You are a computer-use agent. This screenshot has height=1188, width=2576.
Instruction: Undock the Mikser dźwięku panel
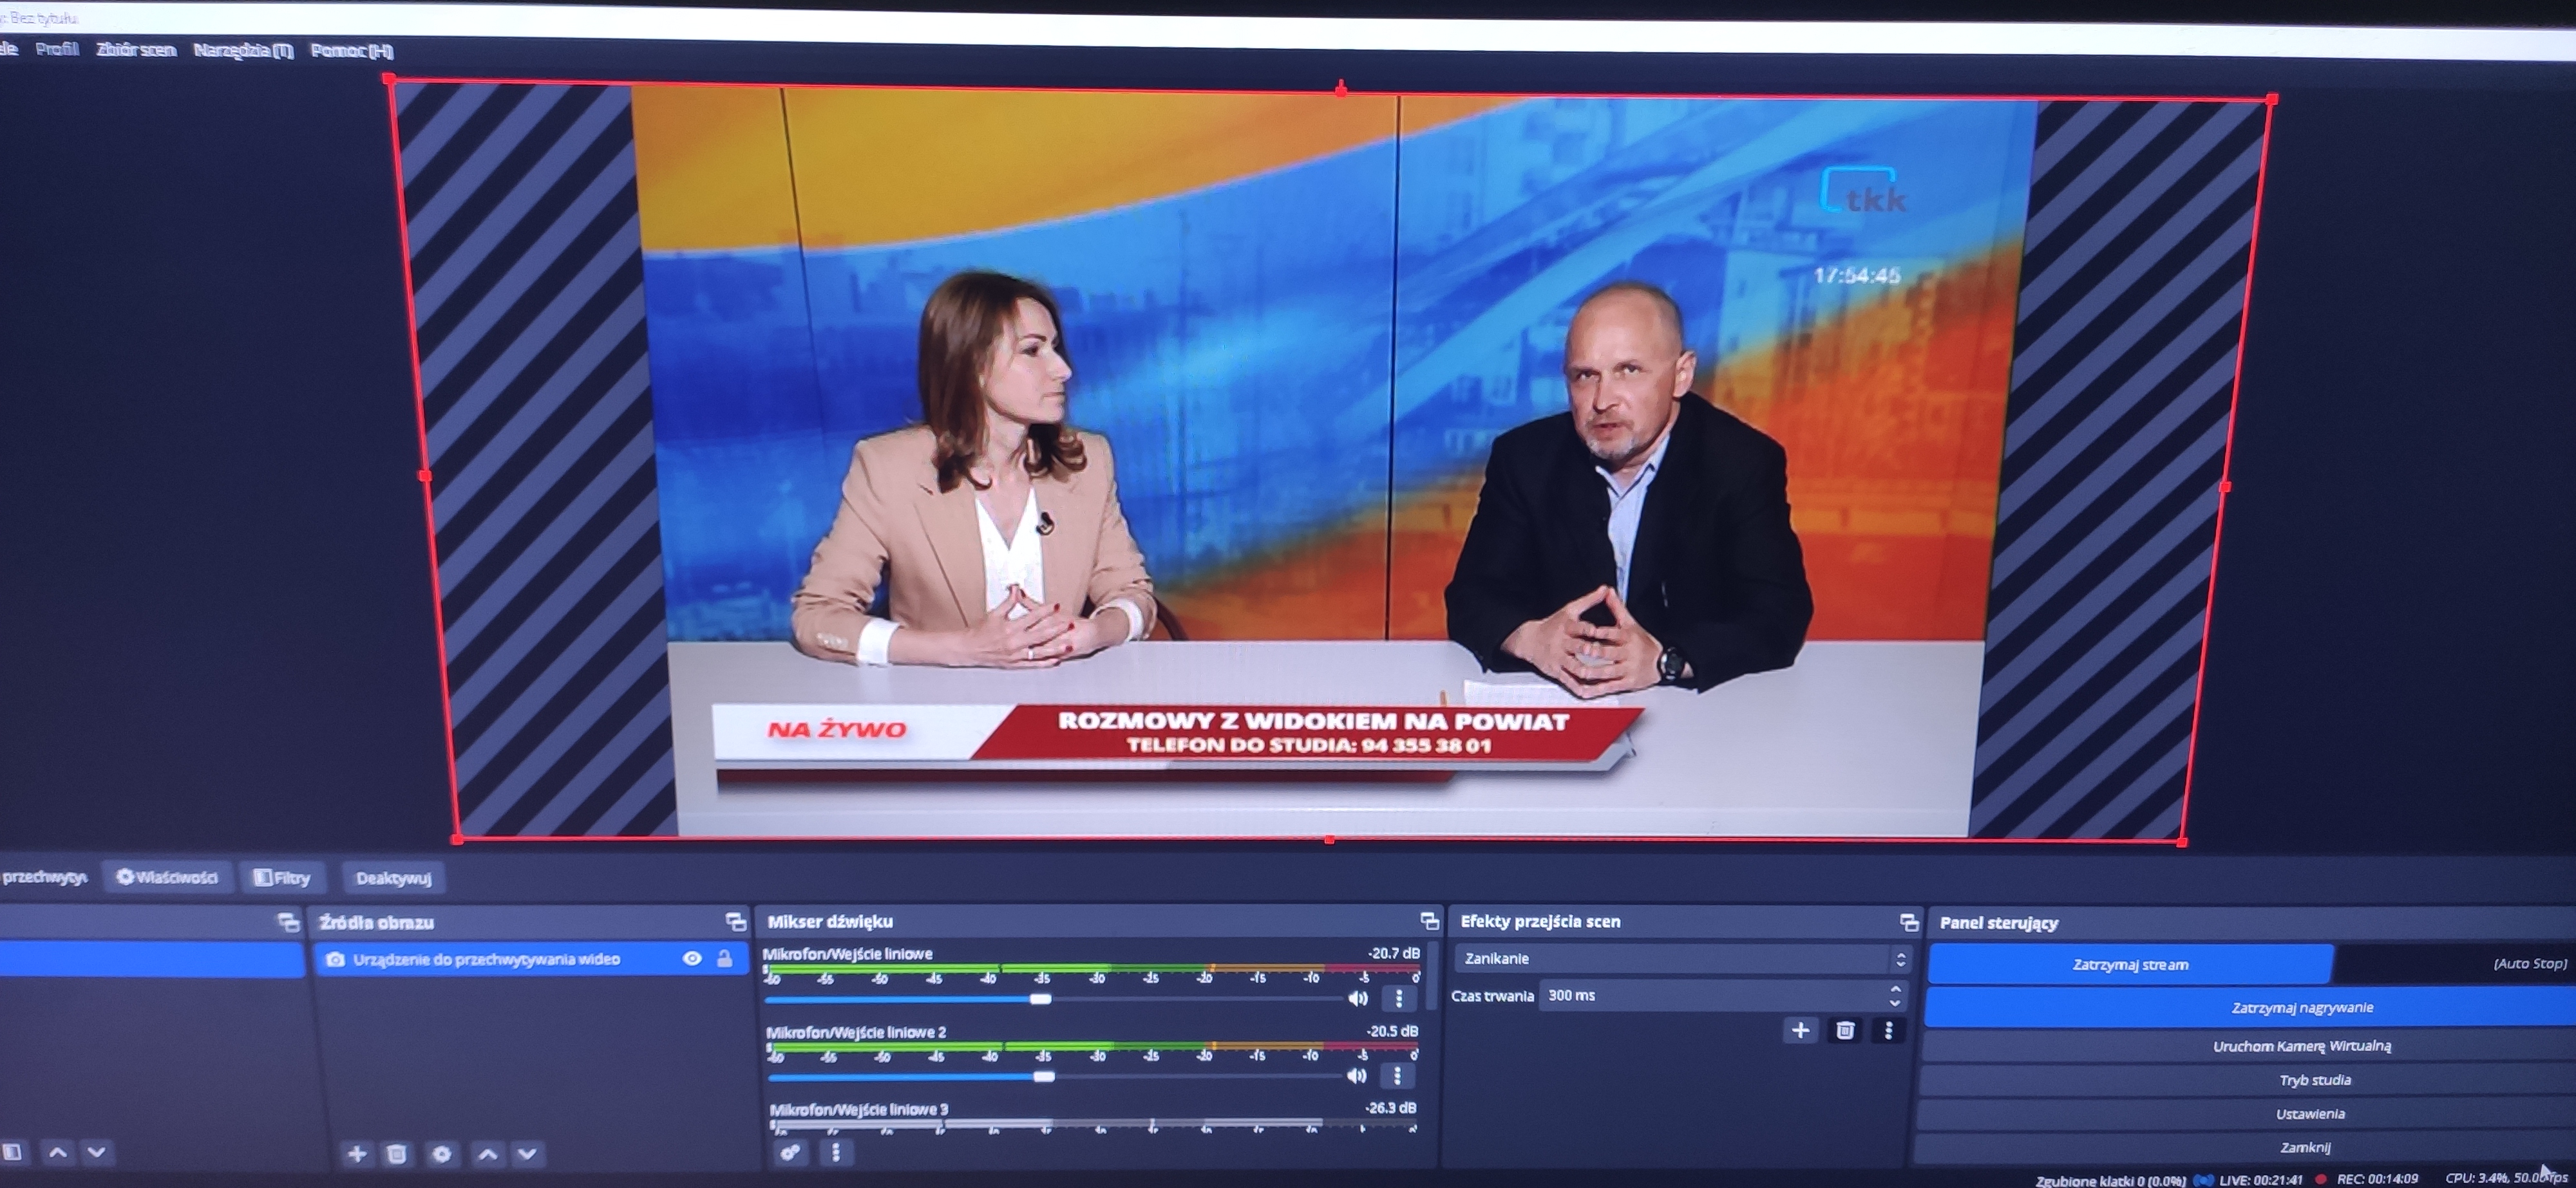(x=1429, y=921)
